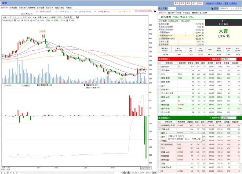The height and width of the screenshot is (174, 242).
Task: Toggle 本益比 indicator button
Action: [x=45, y=17]
